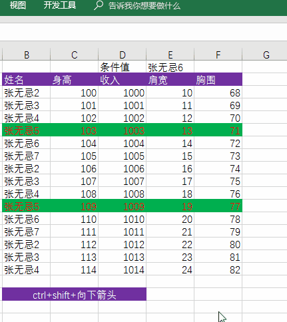This screenshot has height=322, width=287.
Task: Click the purple ctrl+shift+向下箭头 cell
Action: coord(74,294)
